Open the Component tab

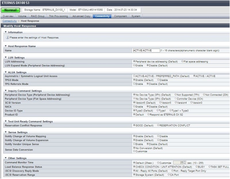(x=120, y=16)
